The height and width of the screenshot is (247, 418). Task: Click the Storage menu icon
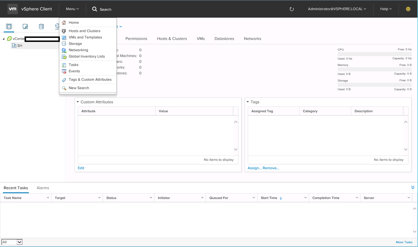64,44
